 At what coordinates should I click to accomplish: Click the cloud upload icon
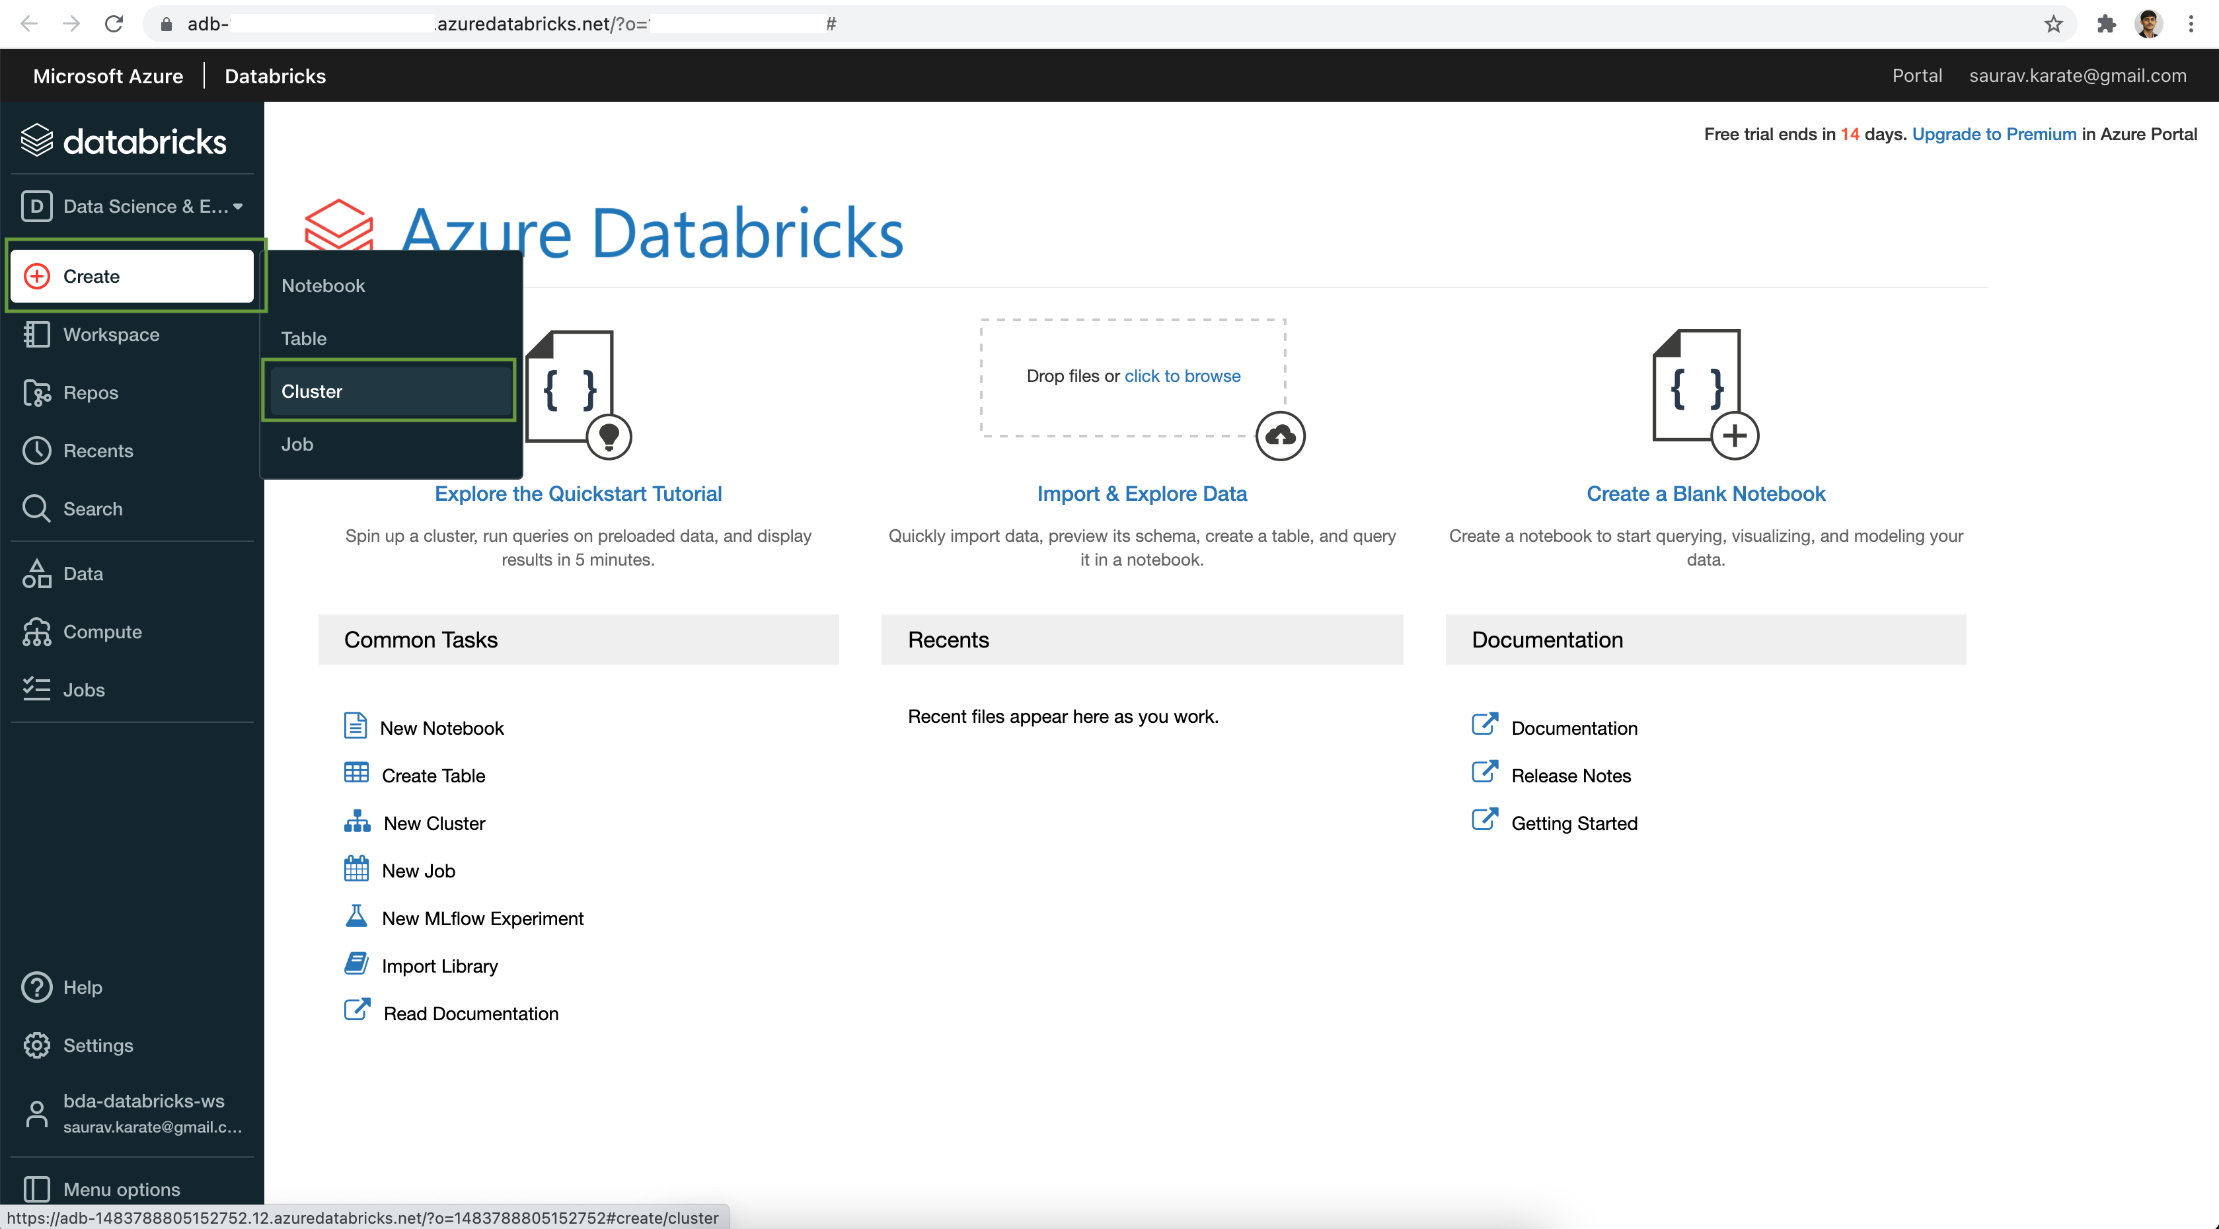click(1280, 436)
